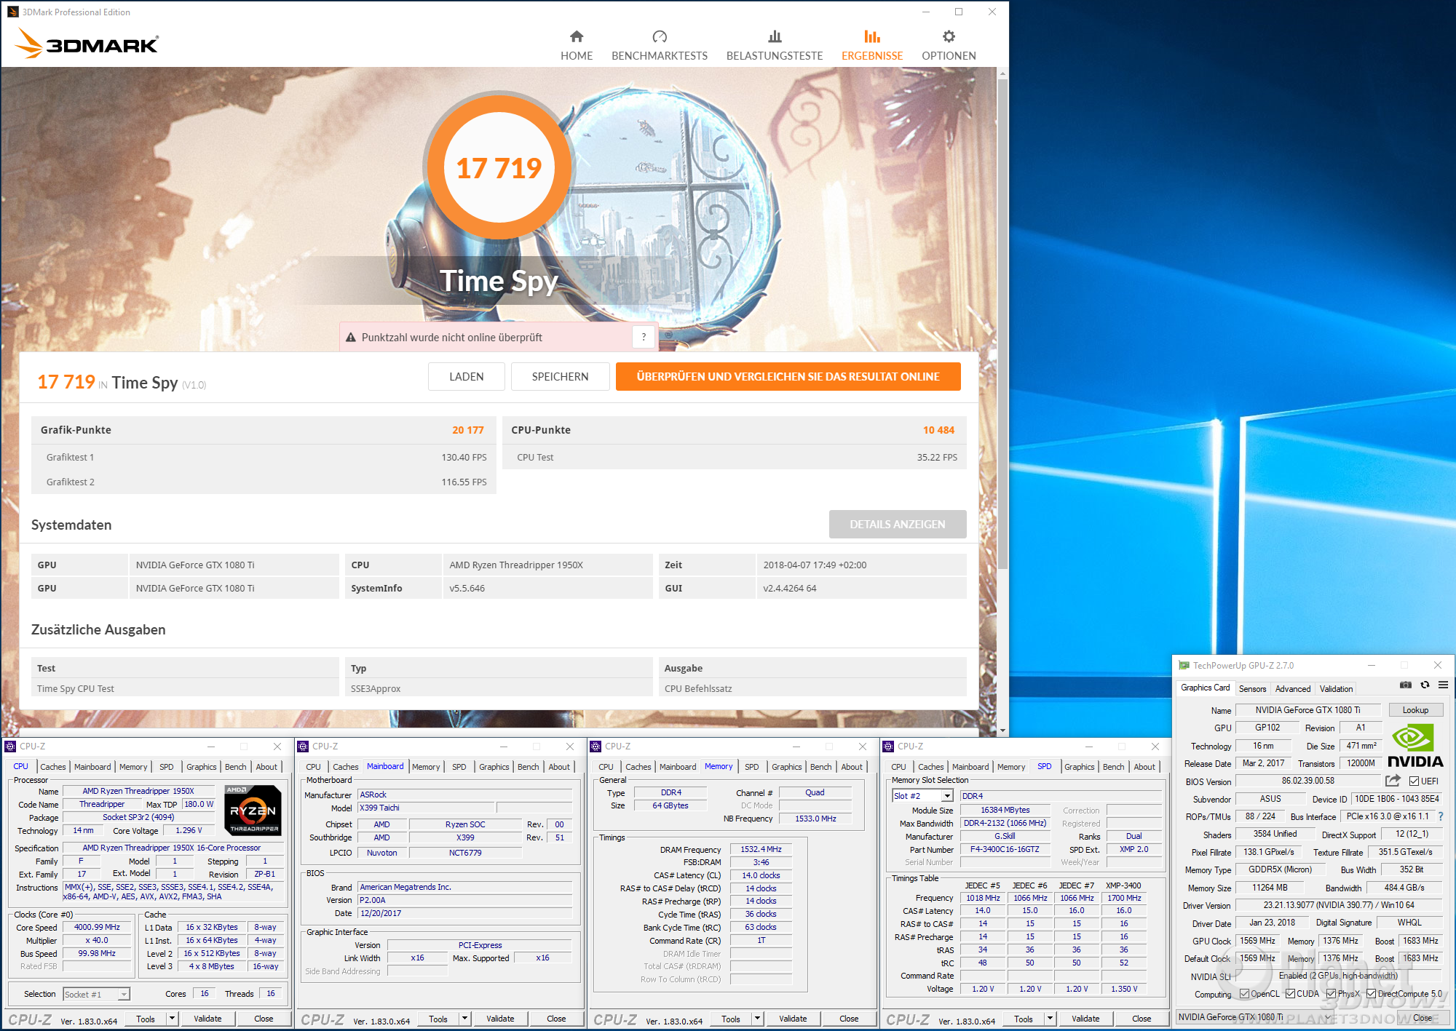1456x1031 pixels.
Task: Minimize the GPU-Z window
Action: point(1371,666)
